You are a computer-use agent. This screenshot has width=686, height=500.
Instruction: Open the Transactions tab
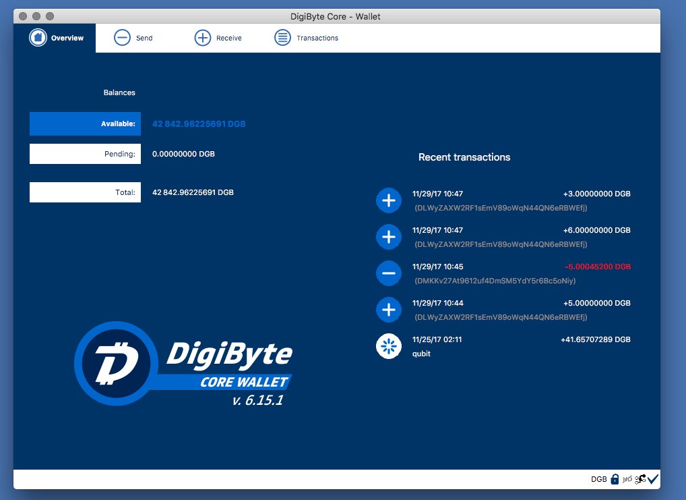coord(306,38)
